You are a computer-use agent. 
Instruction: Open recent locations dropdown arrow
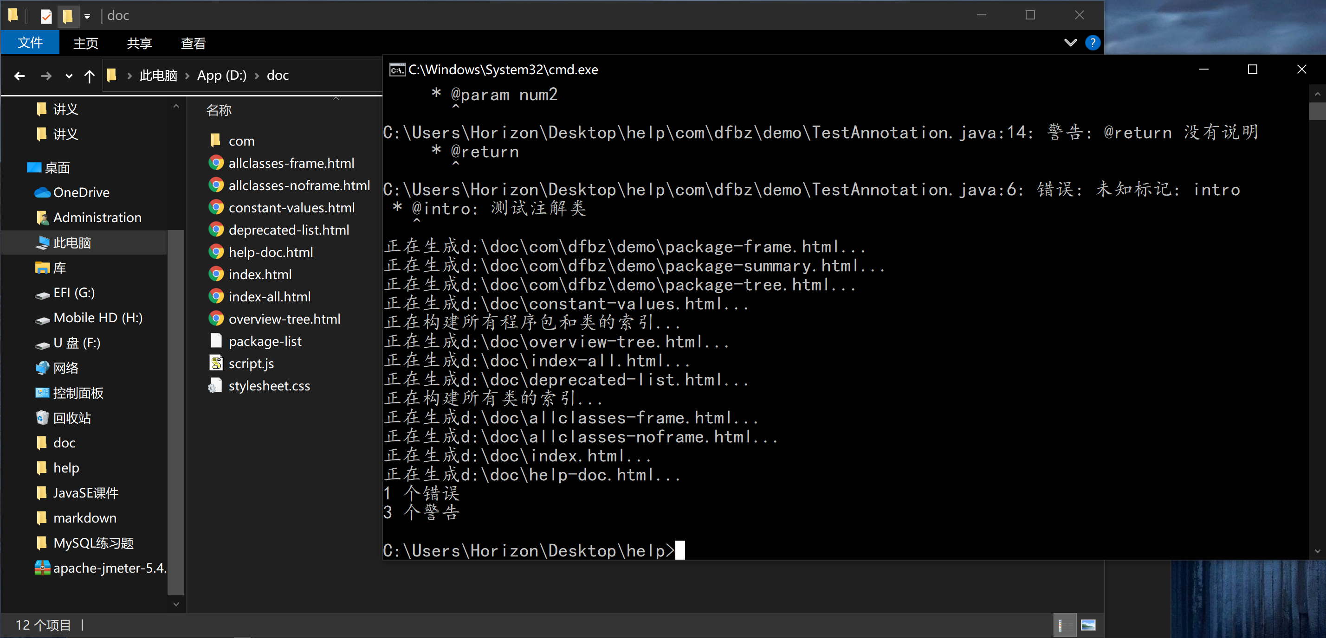[69, 76]
